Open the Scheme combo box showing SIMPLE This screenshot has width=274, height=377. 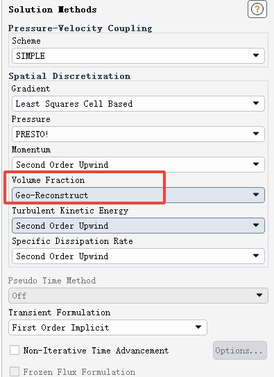[138, 55]
